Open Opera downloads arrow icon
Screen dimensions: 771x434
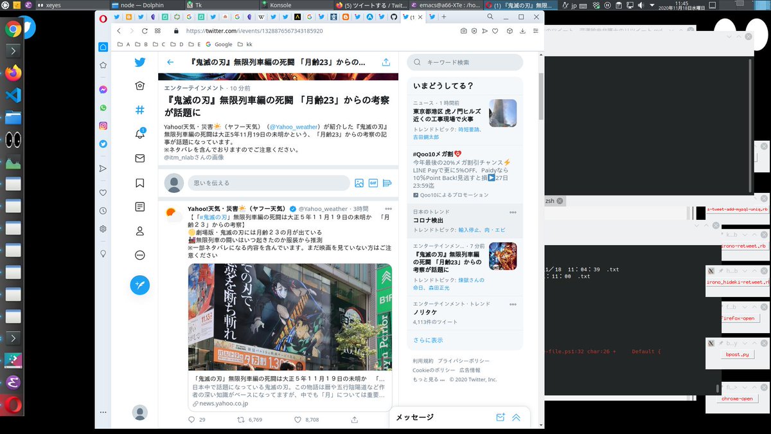click(x=522, y=30)
